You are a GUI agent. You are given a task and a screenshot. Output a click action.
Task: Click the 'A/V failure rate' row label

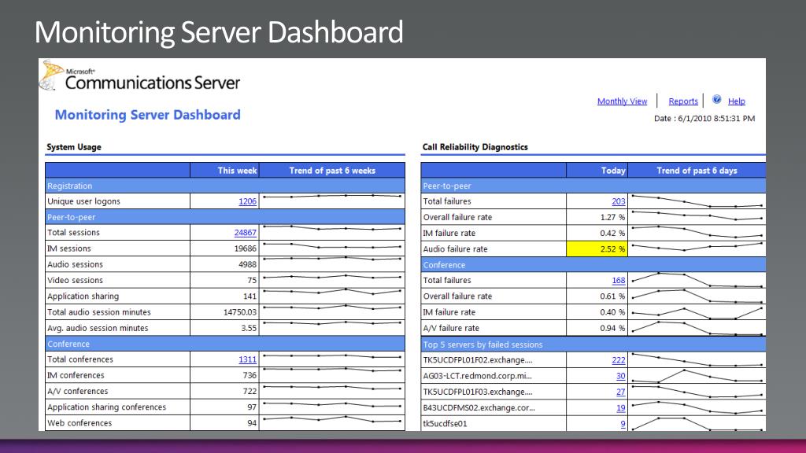point(451,328)
